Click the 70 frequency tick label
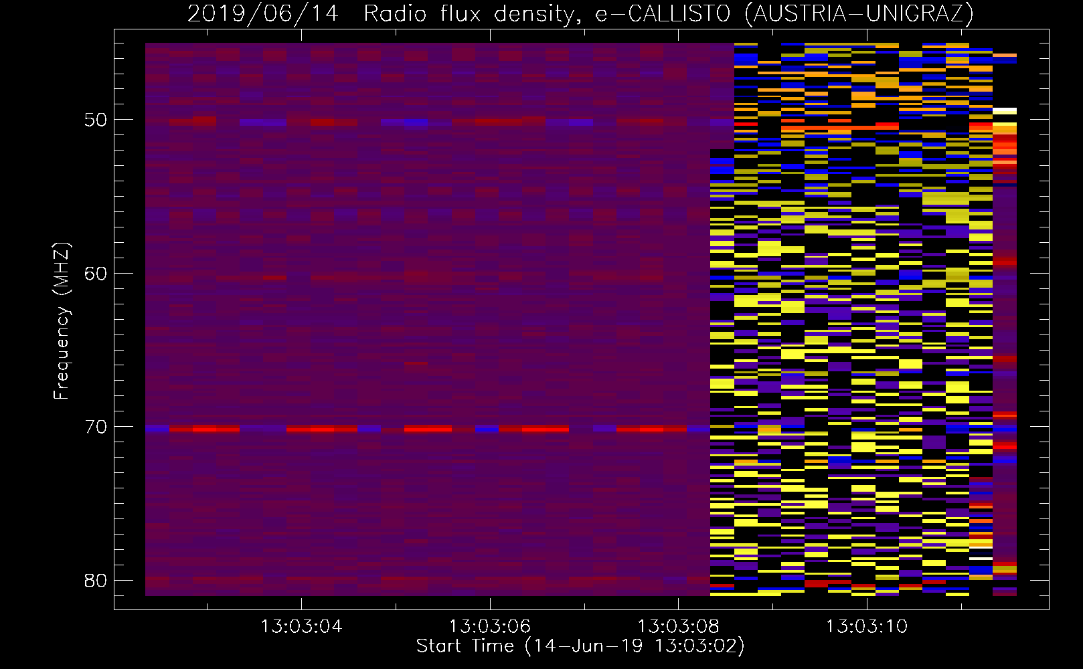The image size is (1083, 669). point(96,427)
